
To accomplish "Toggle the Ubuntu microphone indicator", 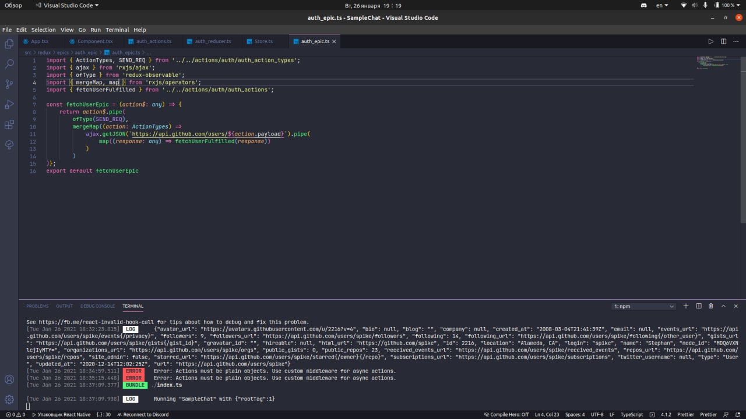I will 705,5.
